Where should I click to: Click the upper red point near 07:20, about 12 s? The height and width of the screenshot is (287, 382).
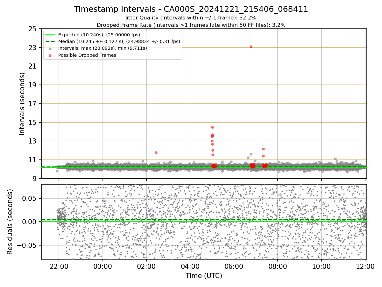263,149
